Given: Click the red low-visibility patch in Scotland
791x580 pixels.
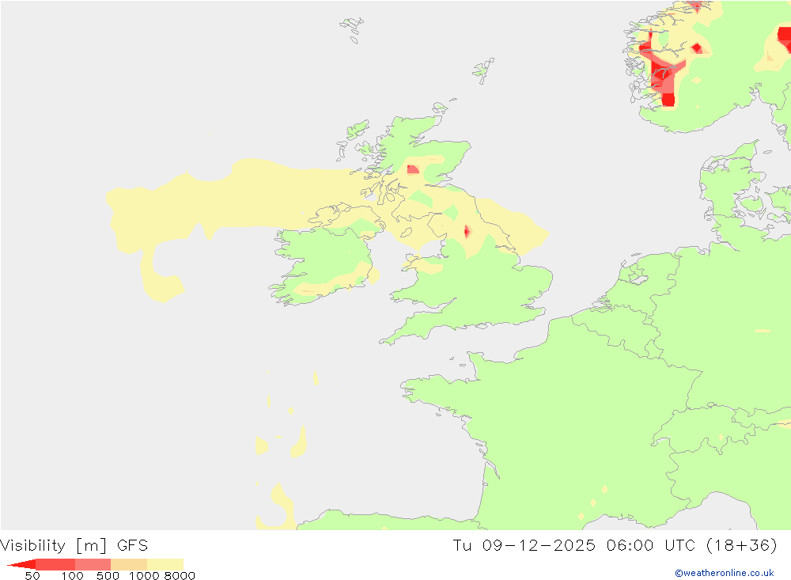Looking at the screenshot, I should click(x=413, y=169).
